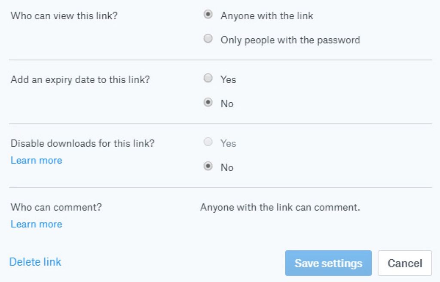440x282 pixels.
Task: Click the "Anyone with the link can comment." text
Action: click(x=280, y=207)
